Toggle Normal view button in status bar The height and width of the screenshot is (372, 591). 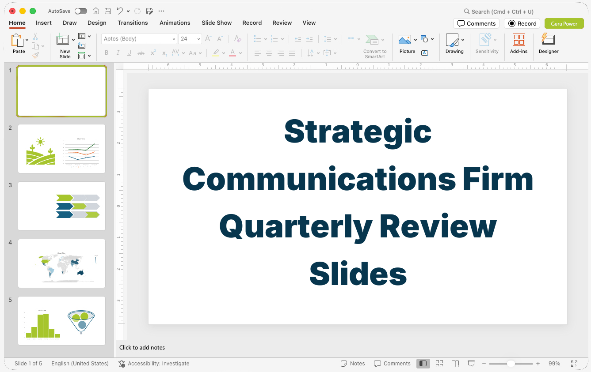[x=423, y=364]
